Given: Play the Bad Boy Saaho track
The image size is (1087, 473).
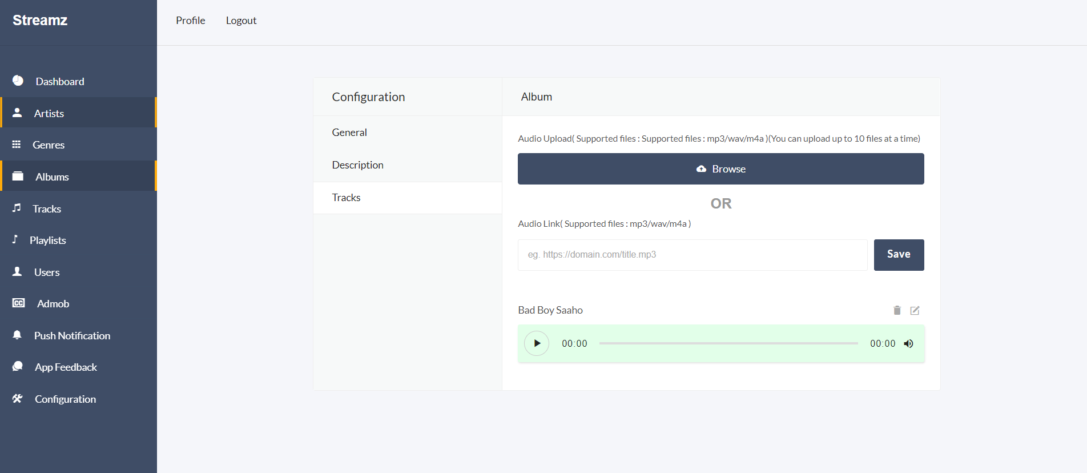Looking at the screenshot, I should point(537,343).
